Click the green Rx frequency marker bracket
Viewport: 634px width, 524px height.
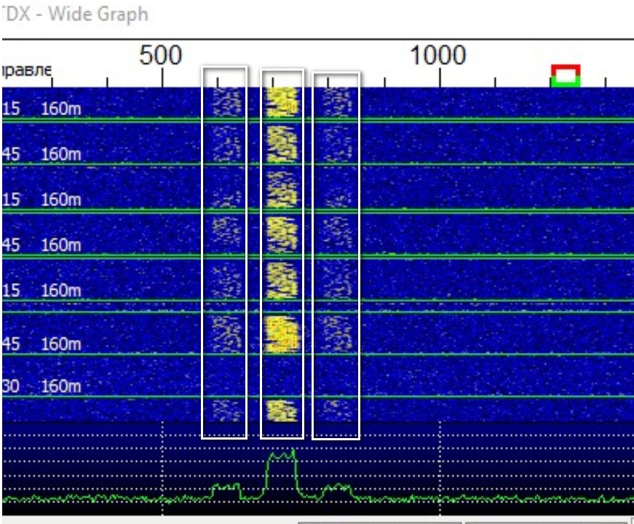click(566, 82)
